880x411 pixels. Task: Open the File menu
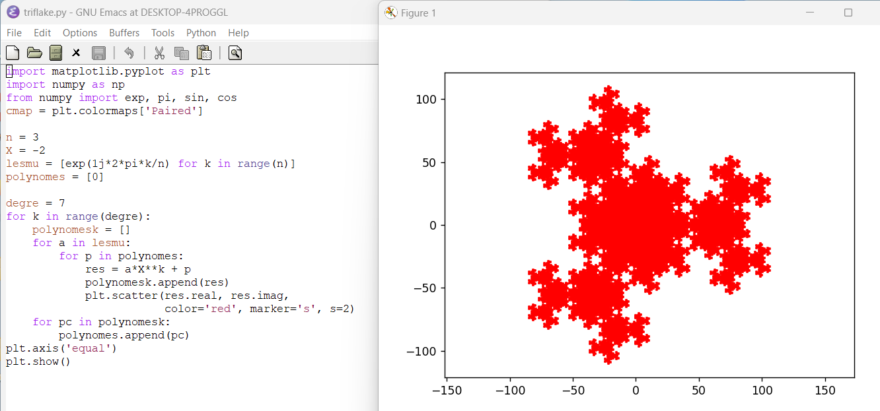coord(14,33)
